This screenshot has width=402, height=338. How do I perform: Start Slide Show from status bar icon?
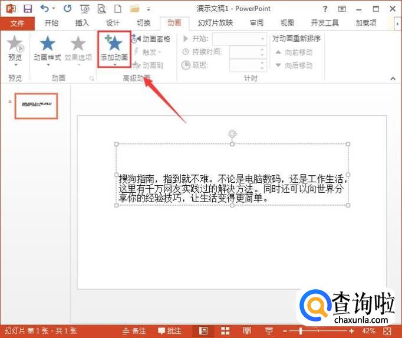(x=269, y=331)
